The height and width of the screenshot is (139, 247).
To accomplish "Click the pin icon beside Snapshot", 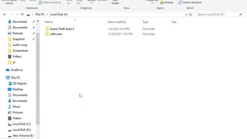I will pyautogui.click(x=34, y=39).
